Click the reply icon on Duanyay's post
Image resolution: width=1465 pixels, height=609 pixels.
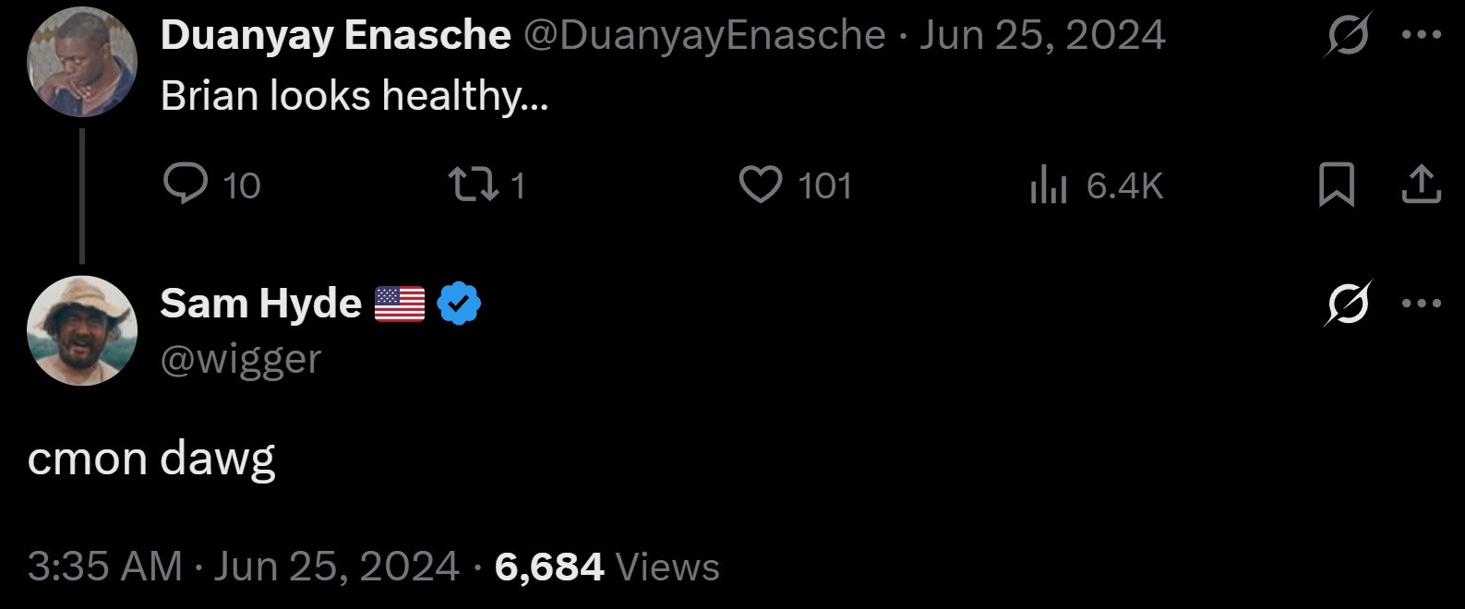coord(186,185)
